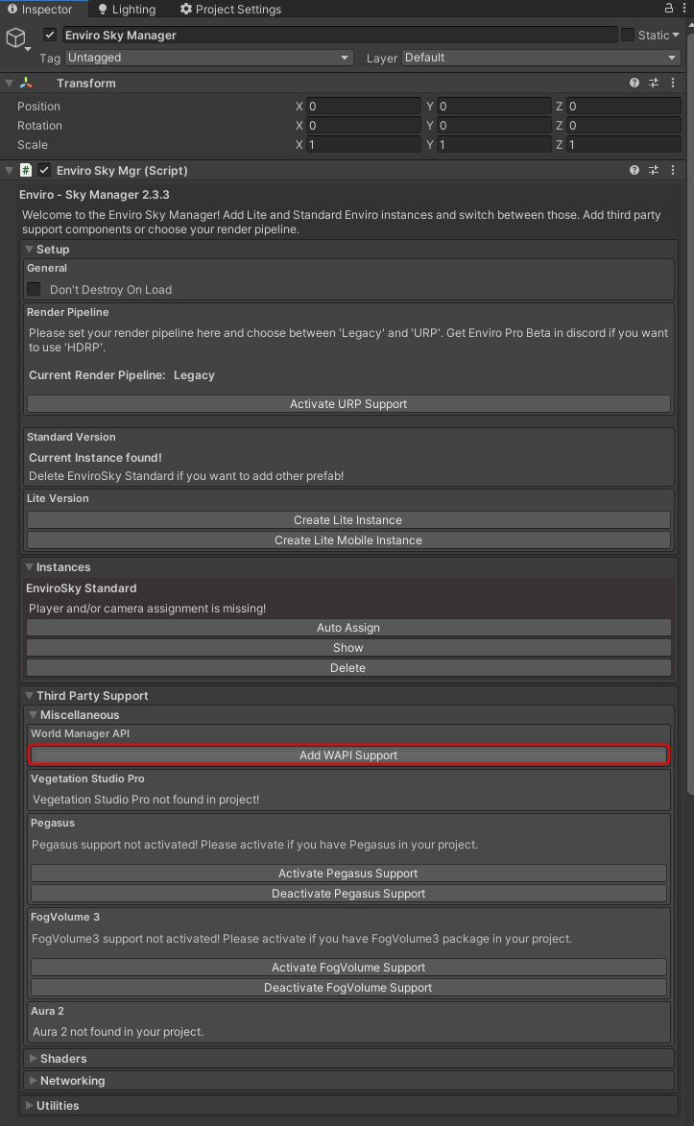Enable Don't Destroy On Load checkbox
The width and height of the screenshot is (694, 1126).
click(x=35, y=289)
